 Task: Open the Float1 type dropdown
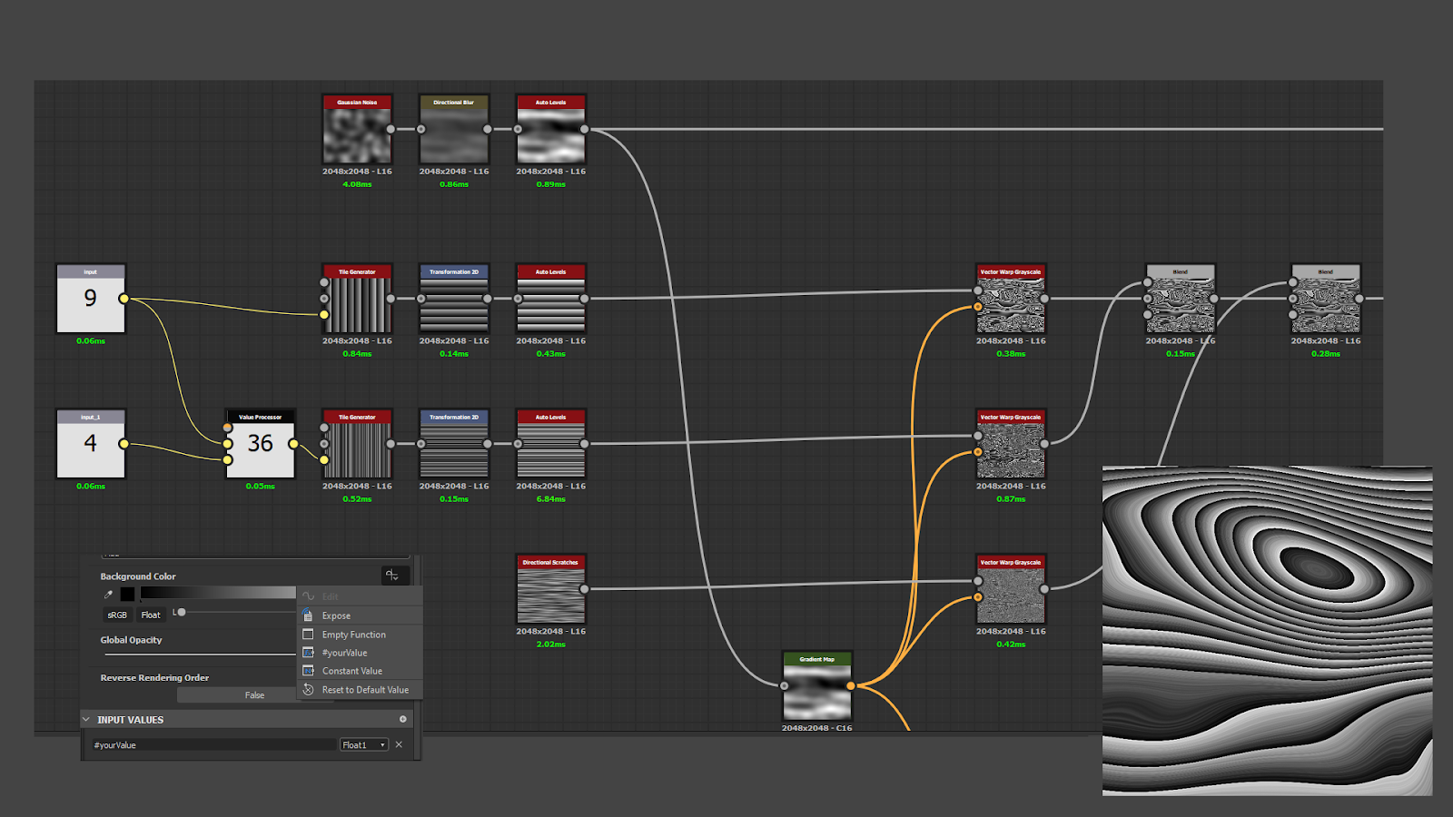click(x=364, y=744)
